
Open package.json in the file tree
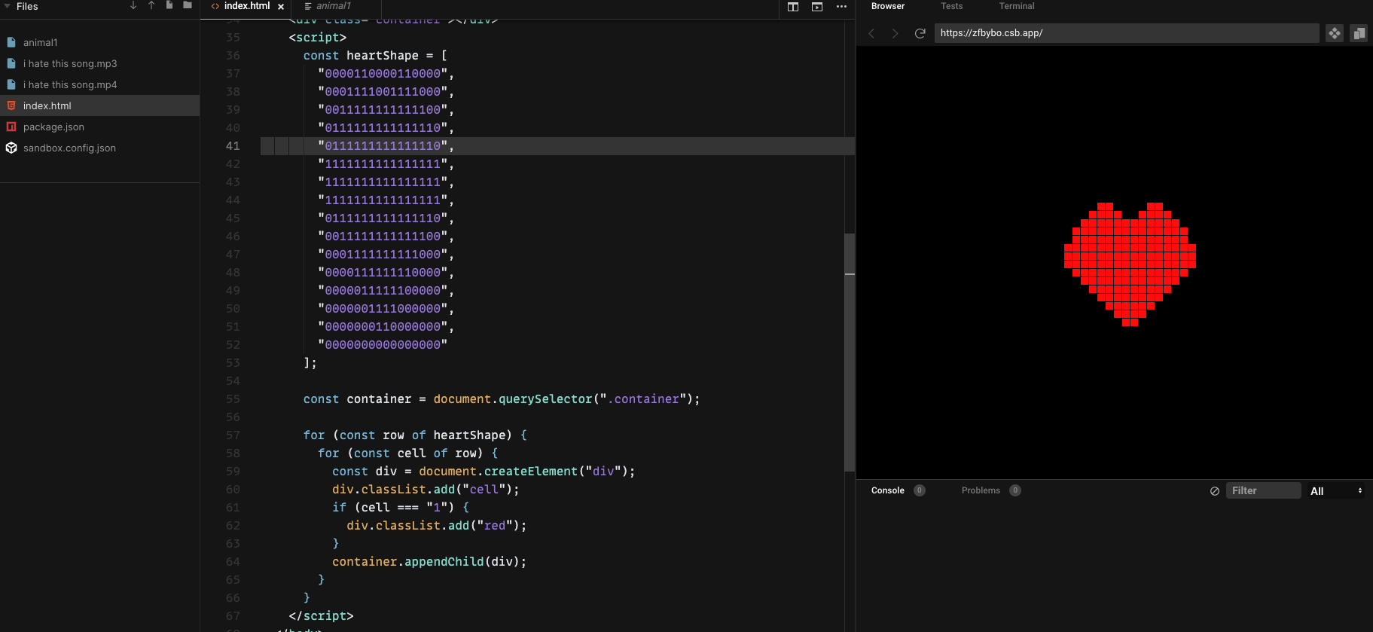click(x=53, y=127)
